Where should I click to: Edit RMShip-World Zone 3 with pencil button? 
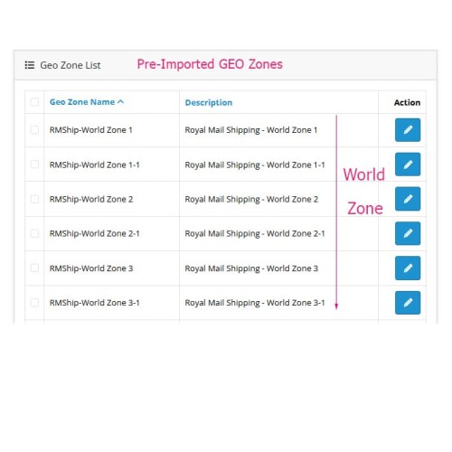pos(408,268)
